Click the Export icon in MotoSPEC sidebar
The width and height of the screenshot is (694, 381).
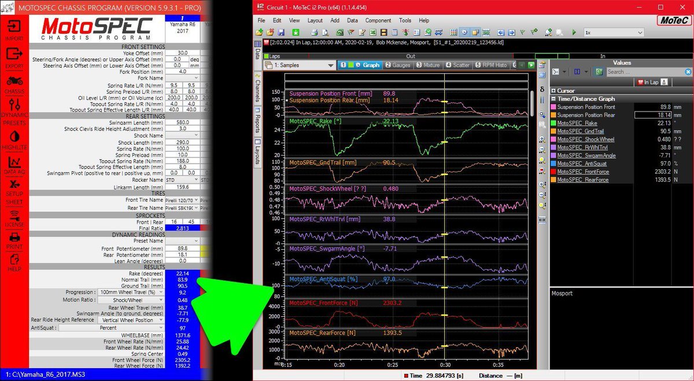point(15,54)
